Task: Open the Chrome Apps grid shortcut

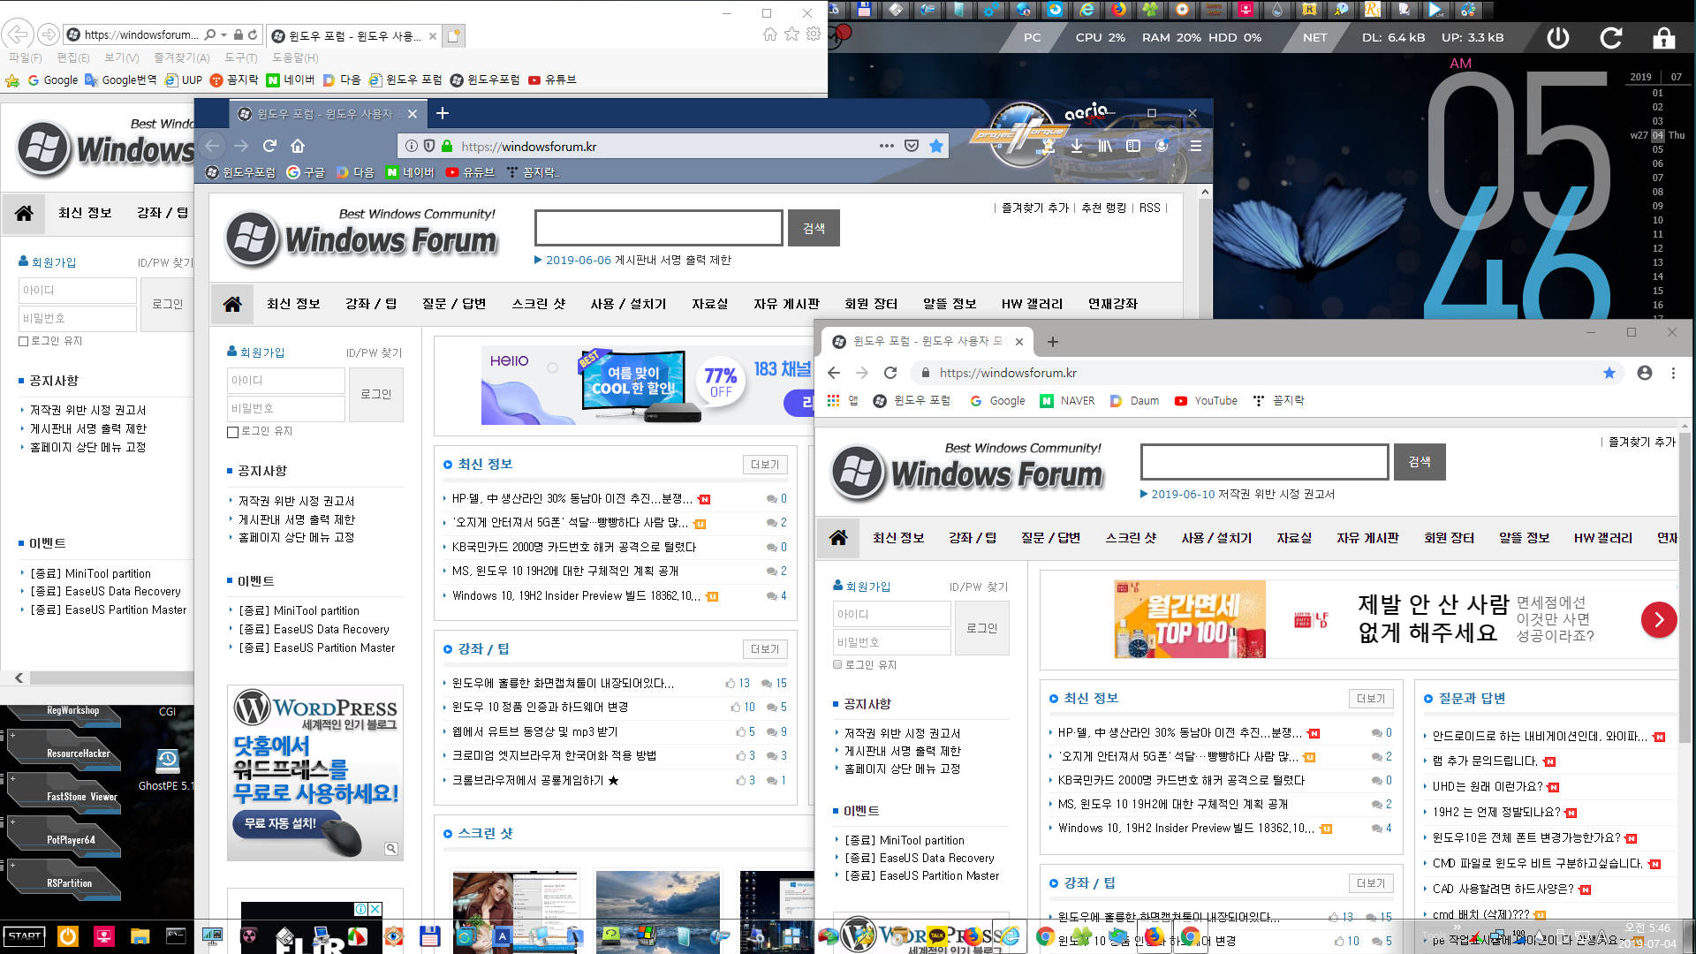Action: coord(833,400)
